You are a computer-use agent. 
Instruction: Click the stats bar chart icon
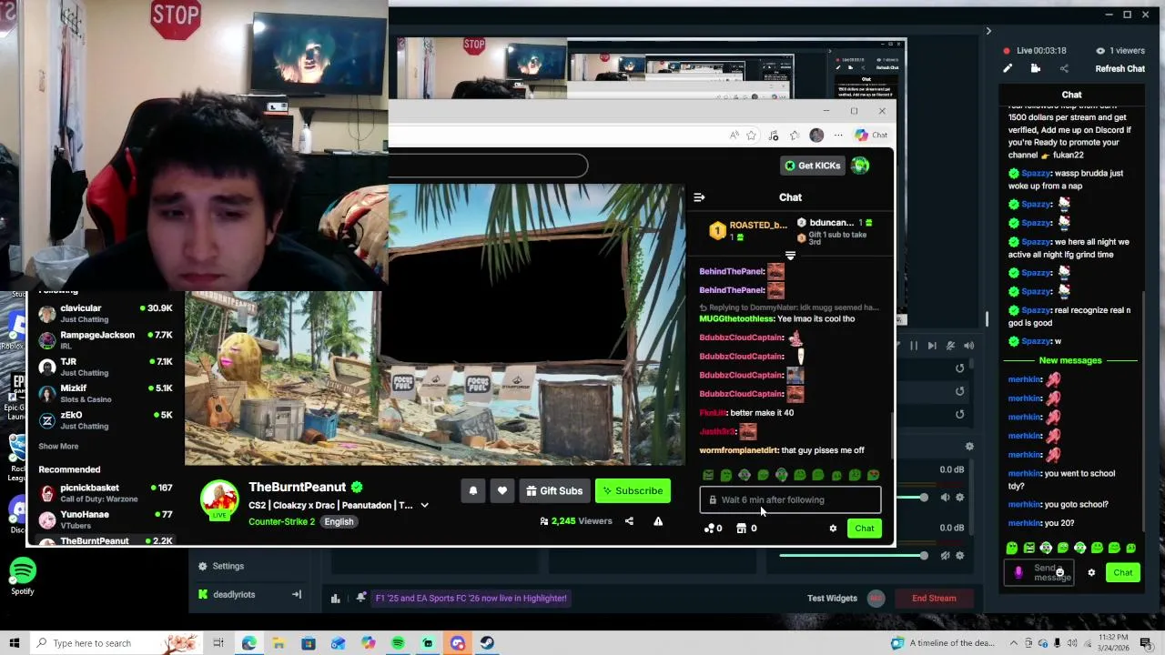point(335,599)
